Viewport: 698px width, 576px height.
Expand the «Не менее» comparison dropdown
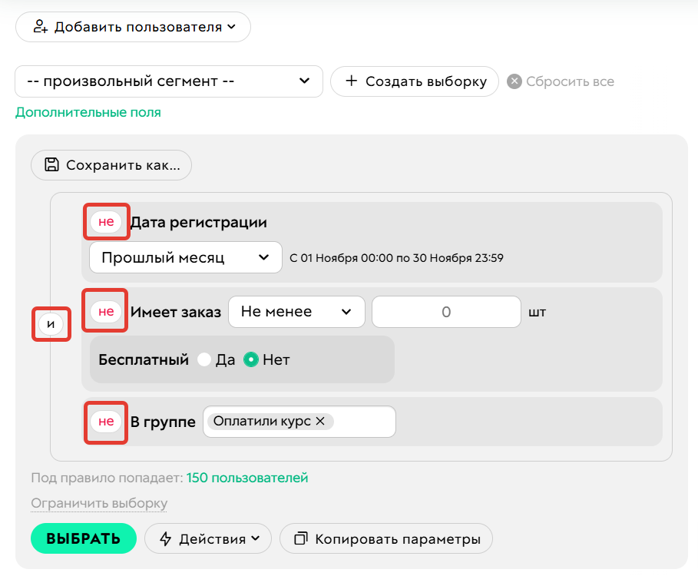pos(296,312)
